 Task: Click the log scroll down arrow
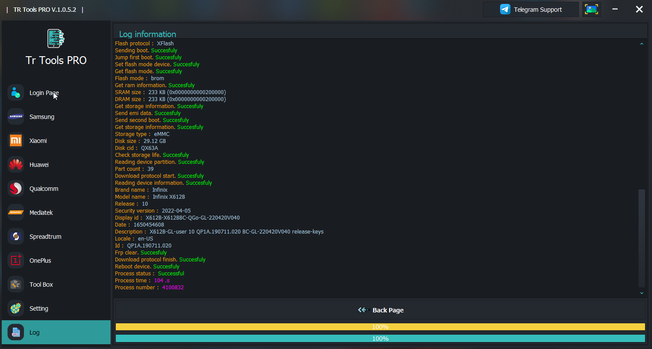pos(642,293)
